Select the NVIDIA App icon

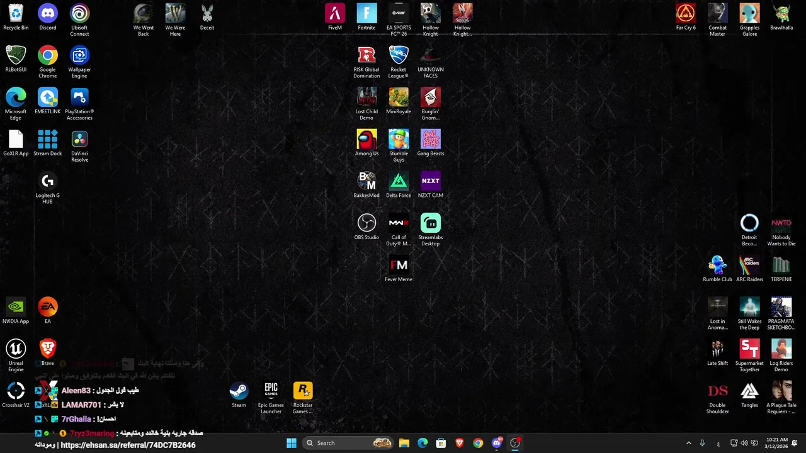(x=16, y=311)
